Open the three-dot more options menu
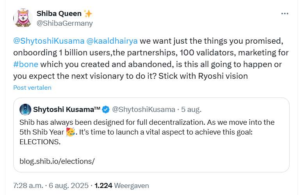Image resolution: width=299 pixels, height=195 pixels. click(x=285, y=14)
